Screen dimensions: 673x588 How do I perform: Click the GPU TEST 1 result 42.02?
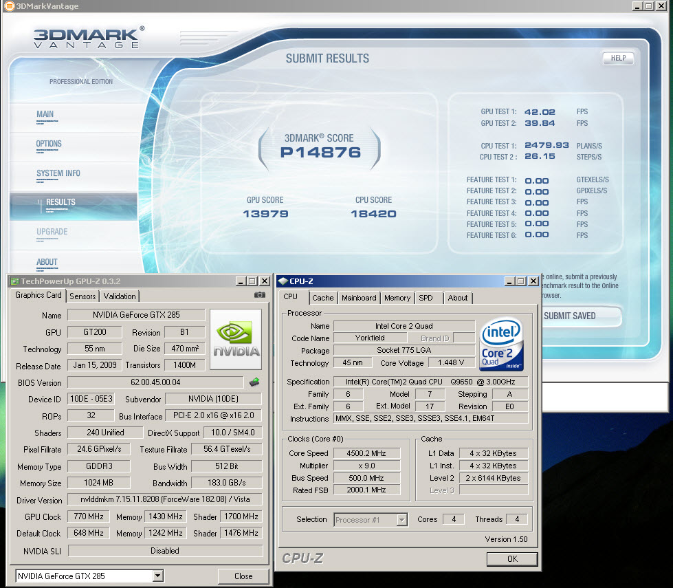[540, 111]
